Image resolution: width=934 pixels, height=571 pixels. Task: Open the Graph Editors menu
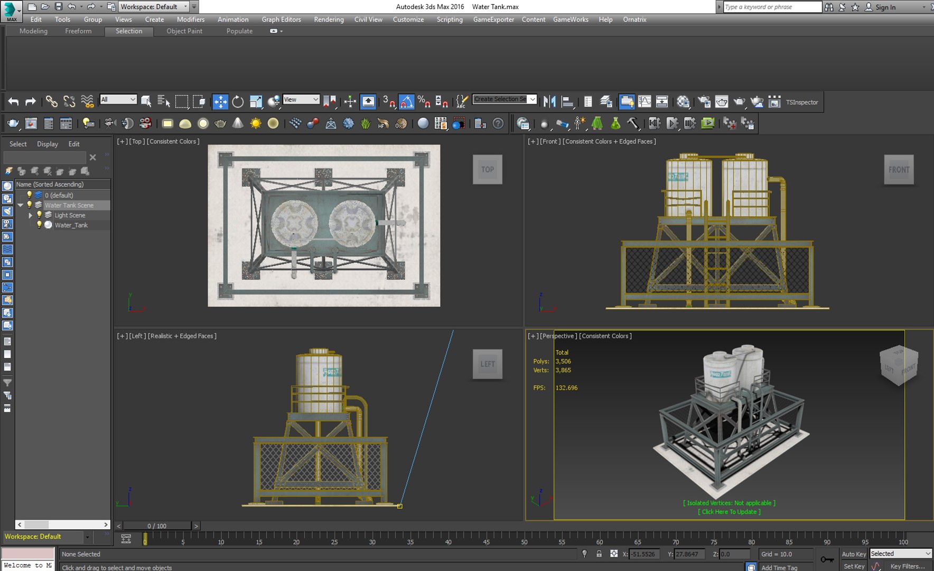coord(281,20)
